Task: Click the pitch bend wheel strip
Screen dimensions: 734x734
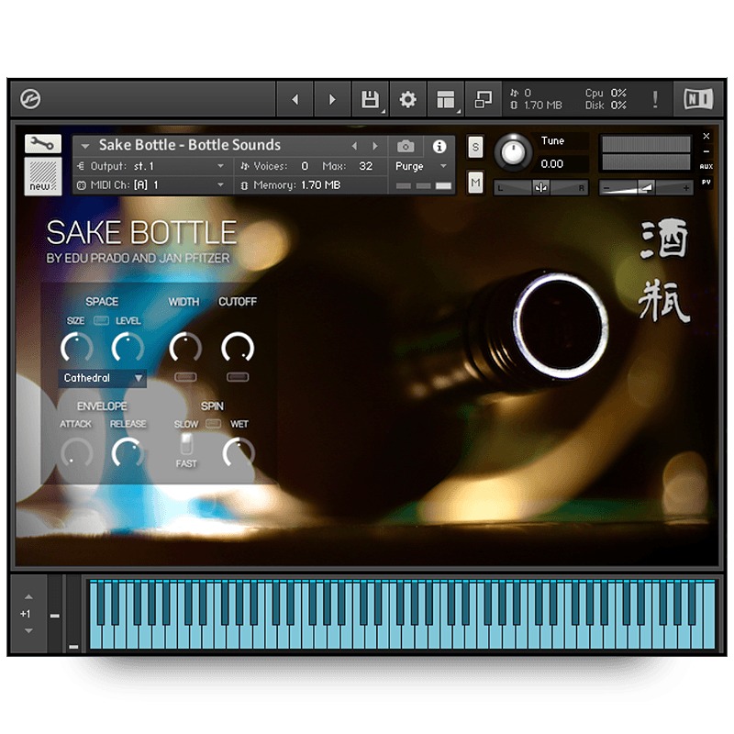Action: coord(55,614)
